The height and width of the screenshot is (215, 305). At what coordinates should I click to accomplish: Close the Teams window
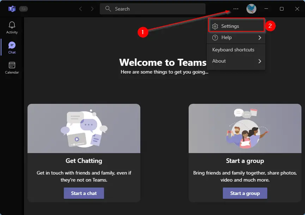[x=297, y=9]
